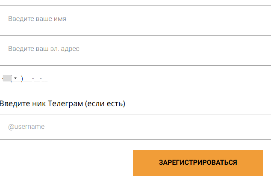
Task: Select the @username Telegram input field
Action: coord(128,127)
